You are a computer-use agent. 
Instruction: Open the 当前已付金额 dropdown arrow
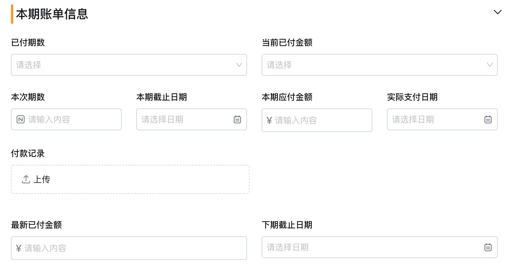(490, 65)
